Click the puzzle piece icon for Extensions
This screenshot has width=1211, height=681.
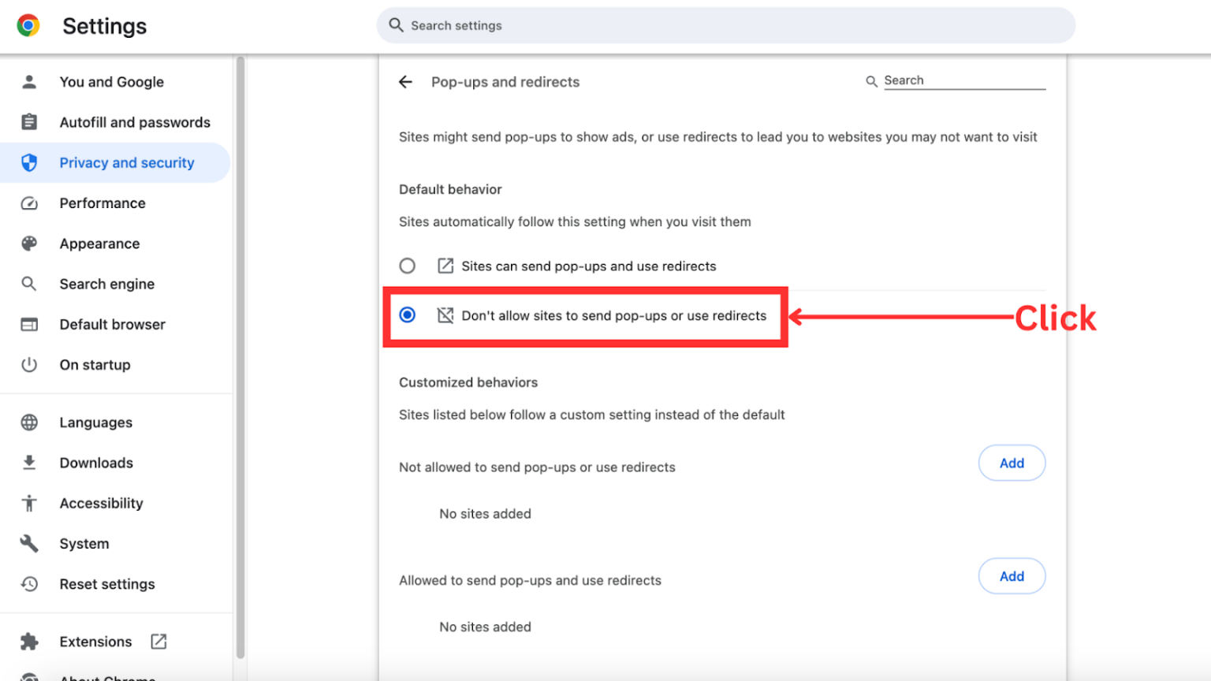(29, 642)
